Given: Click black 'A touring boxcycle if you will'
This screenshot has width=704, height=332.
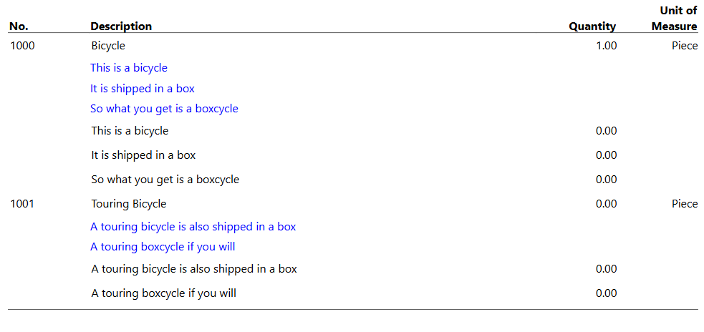Looking at the screenshot, I should pos(164,293).
